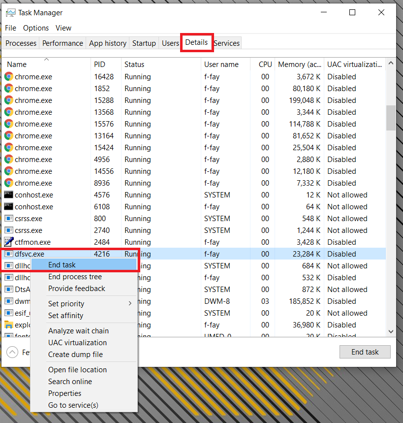403x423 pixels.
Task: Click the yellow explorer folder icon
Action: tap(8, 325)
